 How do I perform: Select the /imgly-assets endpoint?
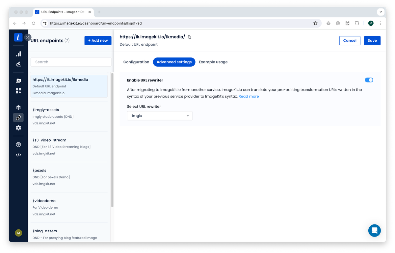click(x=69, y=116)
